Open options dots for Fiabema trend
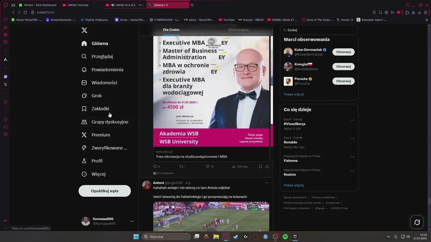 (x=353, y=157)
